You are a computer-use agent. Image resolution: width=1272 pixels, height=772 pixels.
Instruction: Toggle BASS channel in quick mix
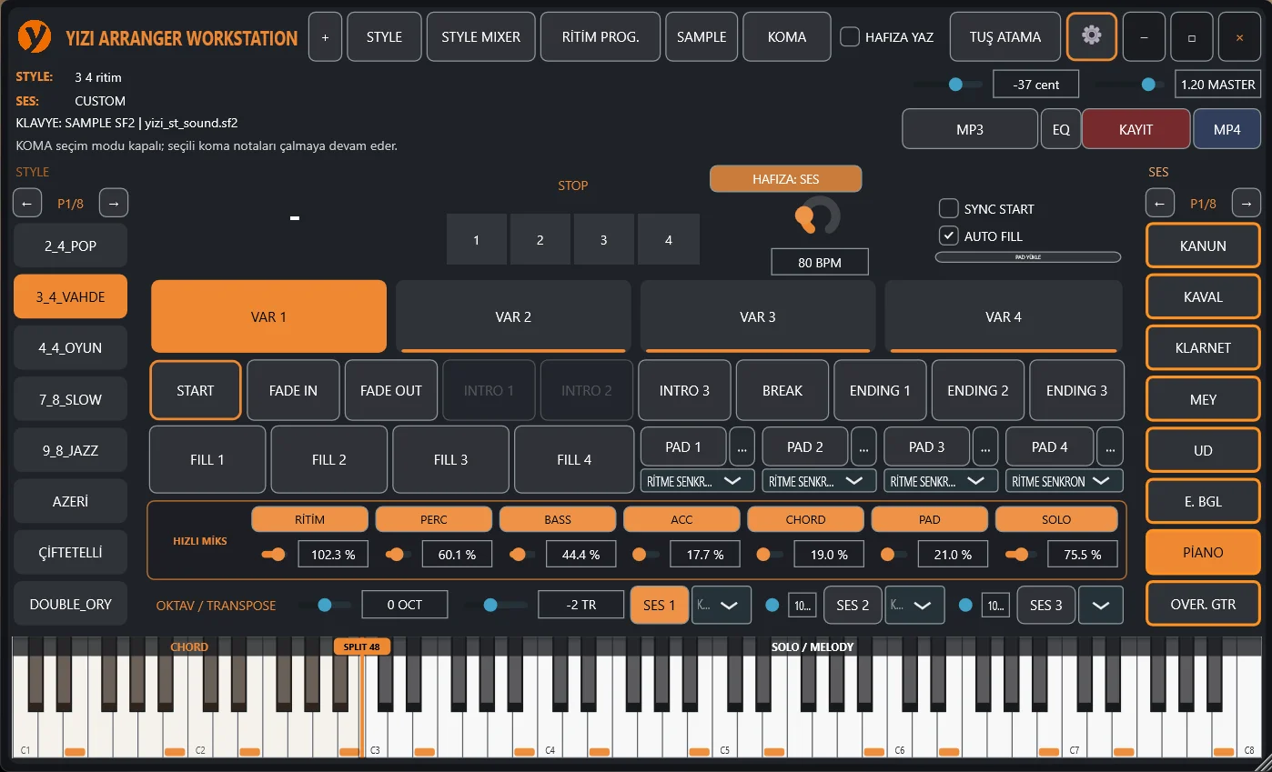(557, 519)
